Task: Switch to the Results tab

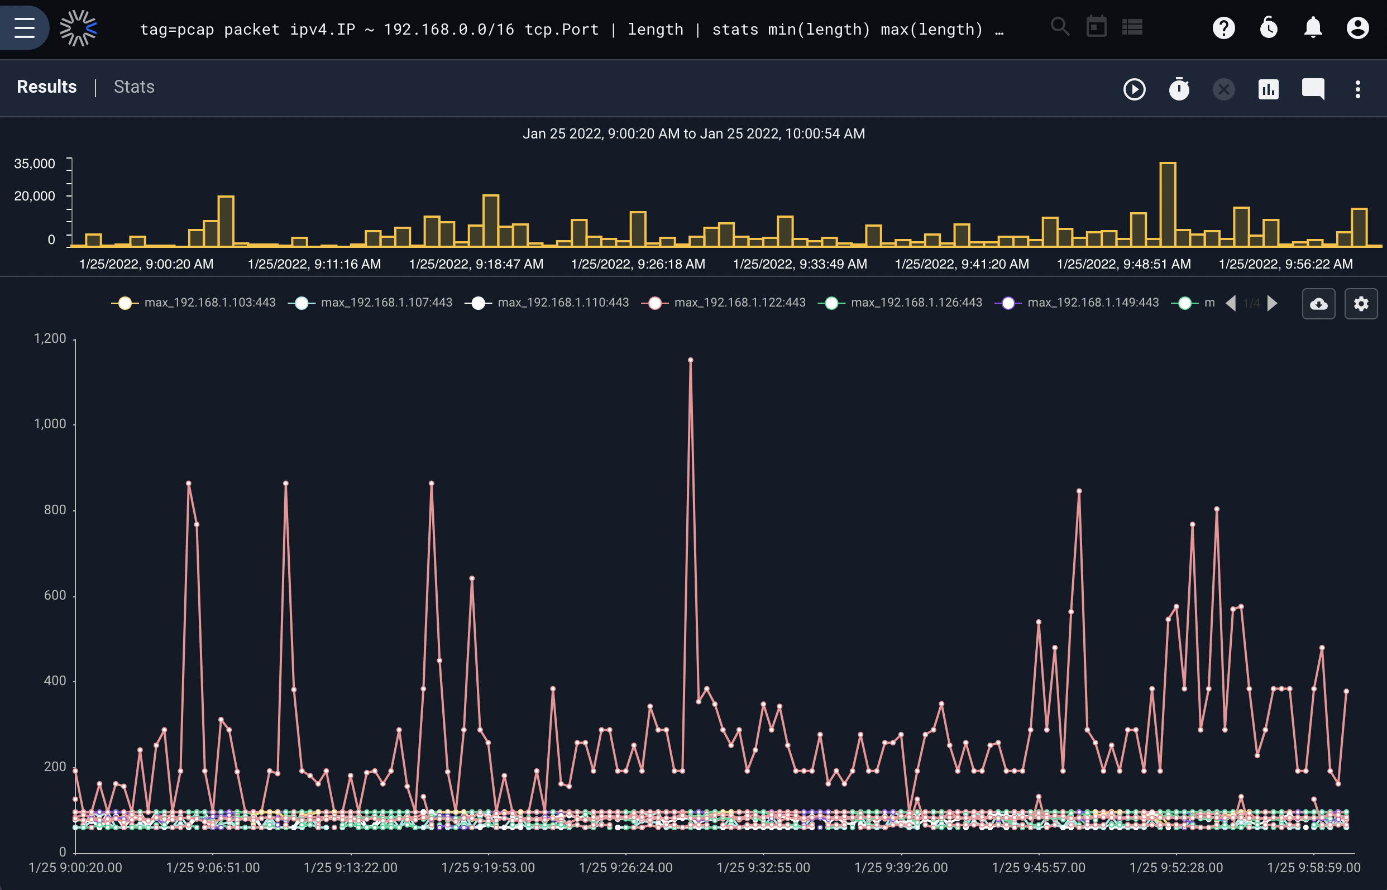Action: 47,87
